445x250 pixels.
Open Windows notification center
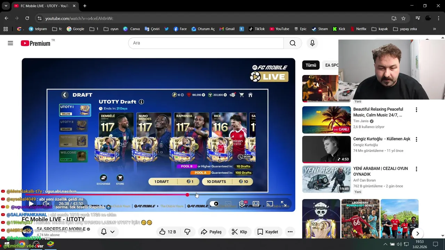(435, 244)
